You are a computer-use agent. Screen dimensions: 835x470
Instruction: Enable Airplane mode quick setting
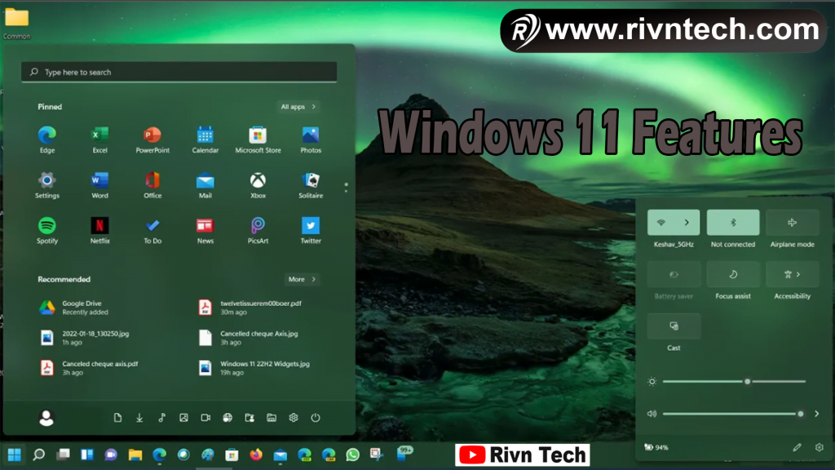[792, 222]
